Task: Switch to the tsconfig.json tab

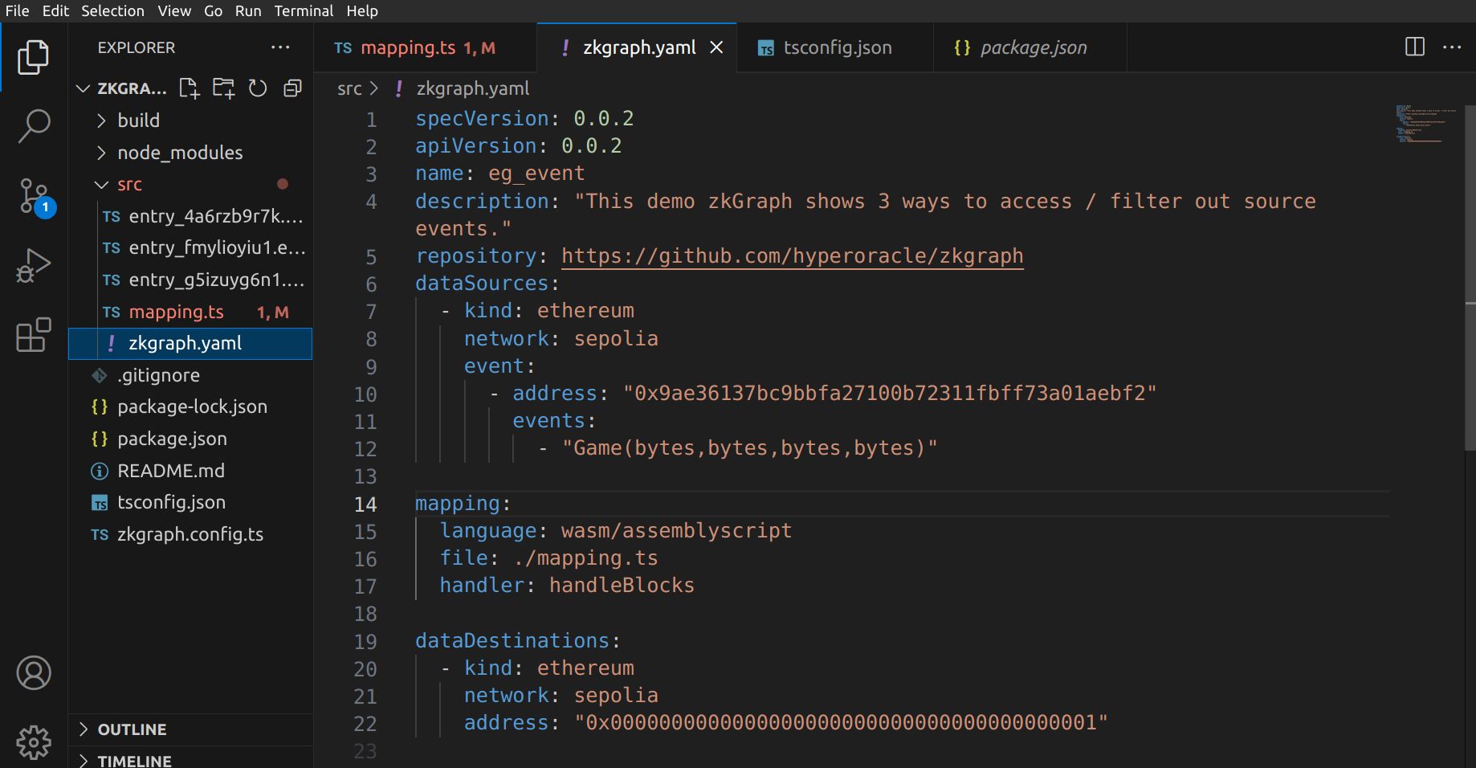Action: pyautogui.click(x=835, y=48)
